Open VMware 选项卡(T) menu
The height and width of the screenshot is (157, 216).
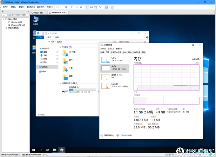click(41, 7)
